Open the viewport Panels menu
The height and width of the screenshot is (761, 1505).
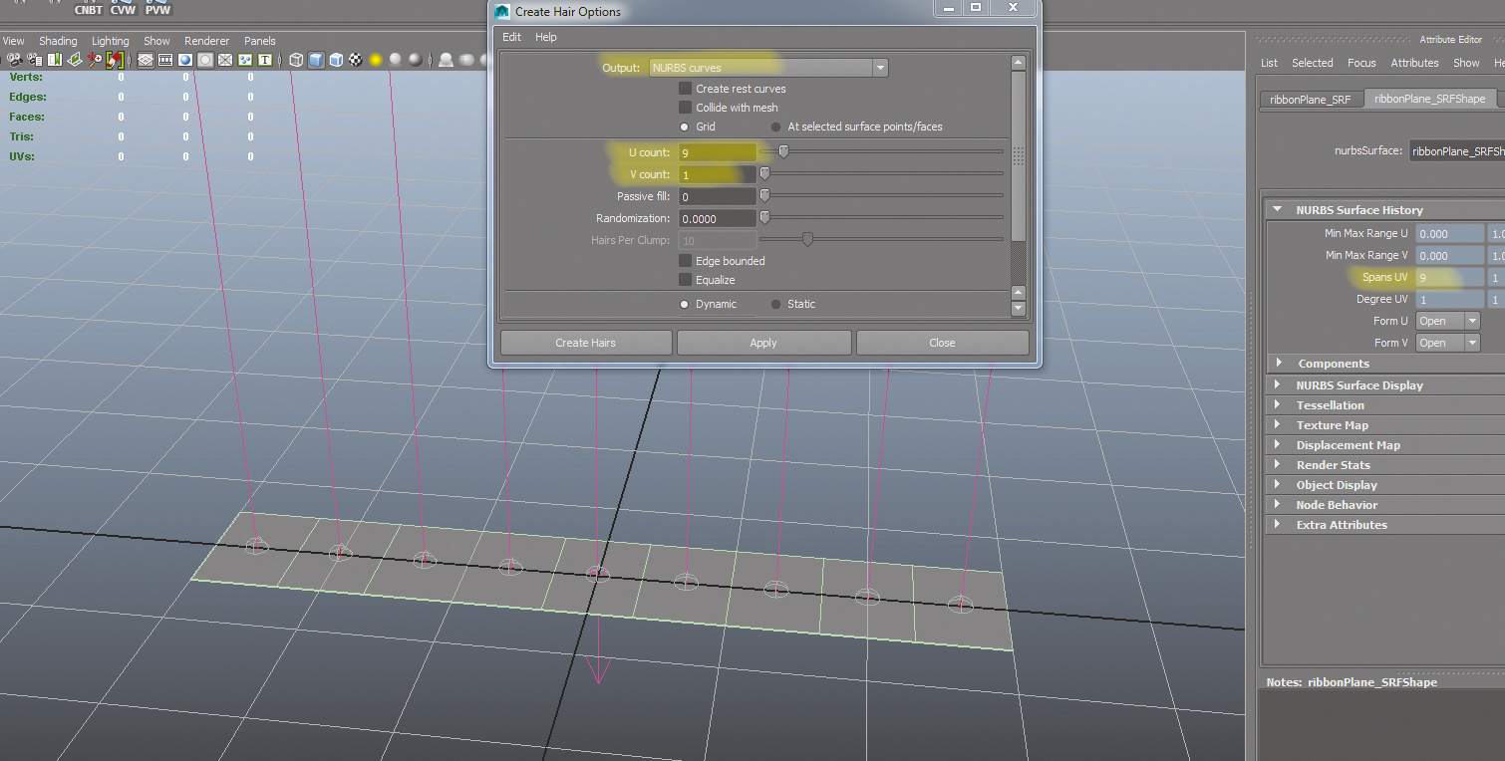pyautogui.click(x=260, y=41)
